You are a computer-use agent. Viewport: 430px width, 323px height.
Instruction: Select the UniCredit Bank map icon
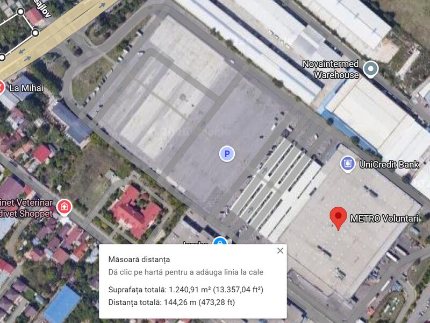348,164
